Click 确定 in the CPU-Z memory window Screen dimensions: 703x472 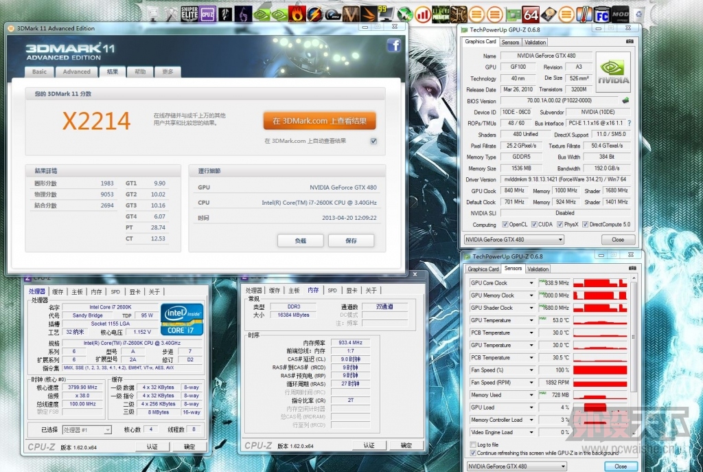pyautogui.click(x=406, y=445)
